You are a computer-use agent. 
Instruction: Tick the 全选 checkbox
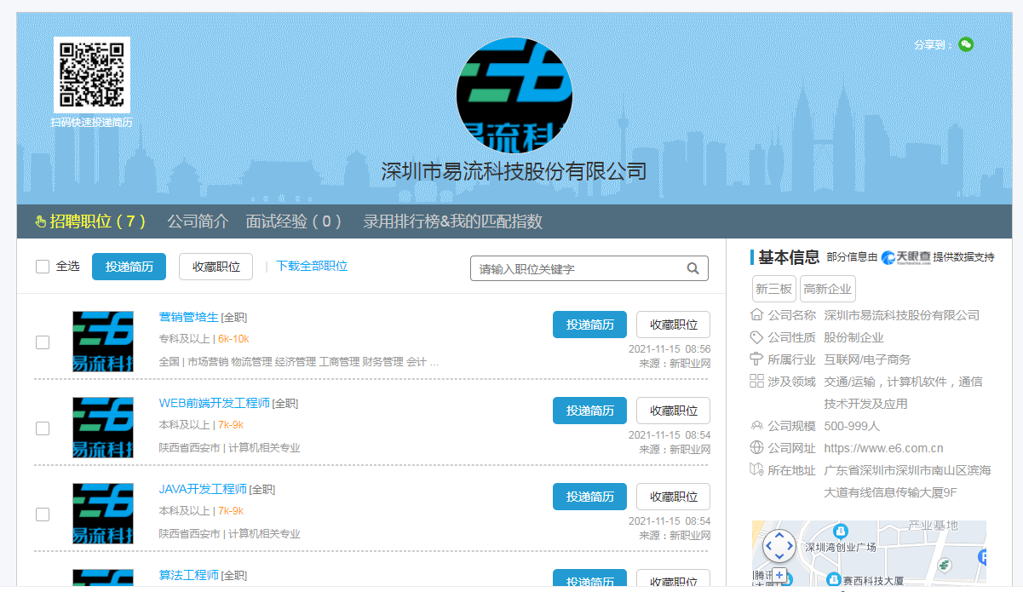point(43,267)
